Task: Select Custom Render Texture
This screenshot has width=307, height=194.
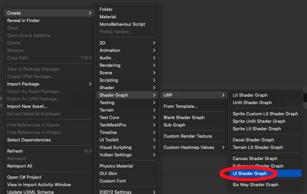Action: tap(194, 136)
